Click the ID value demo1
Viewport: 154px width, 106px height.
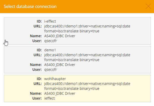point(50,50)
